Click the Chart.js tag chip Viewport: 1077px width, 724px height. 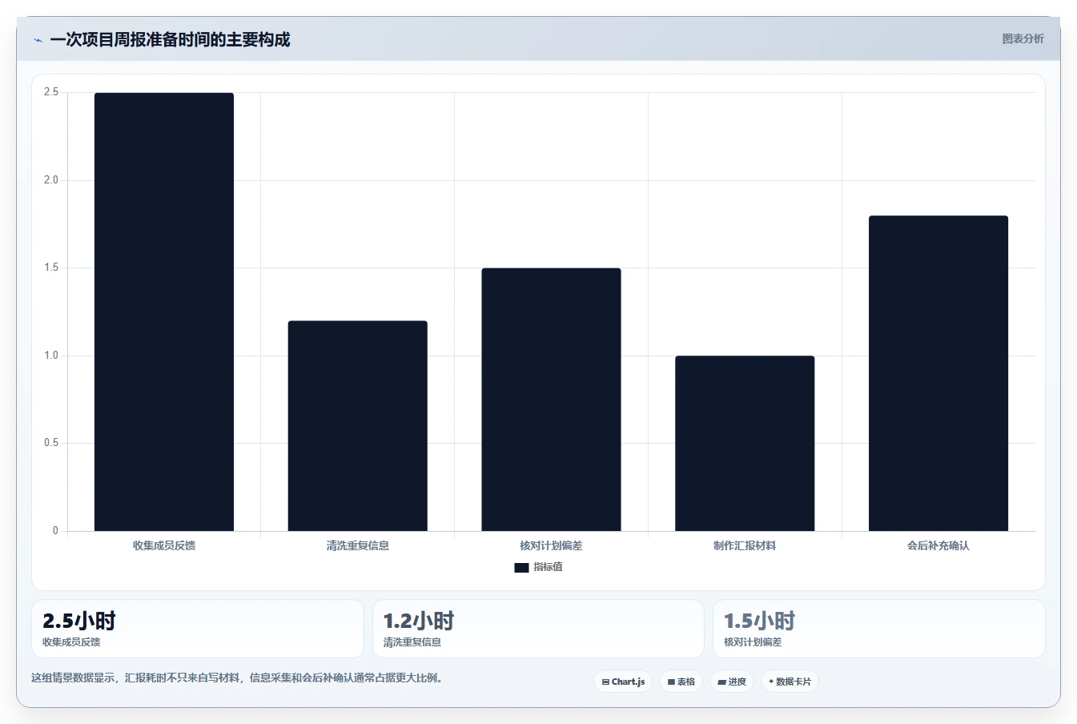(623, 682)
